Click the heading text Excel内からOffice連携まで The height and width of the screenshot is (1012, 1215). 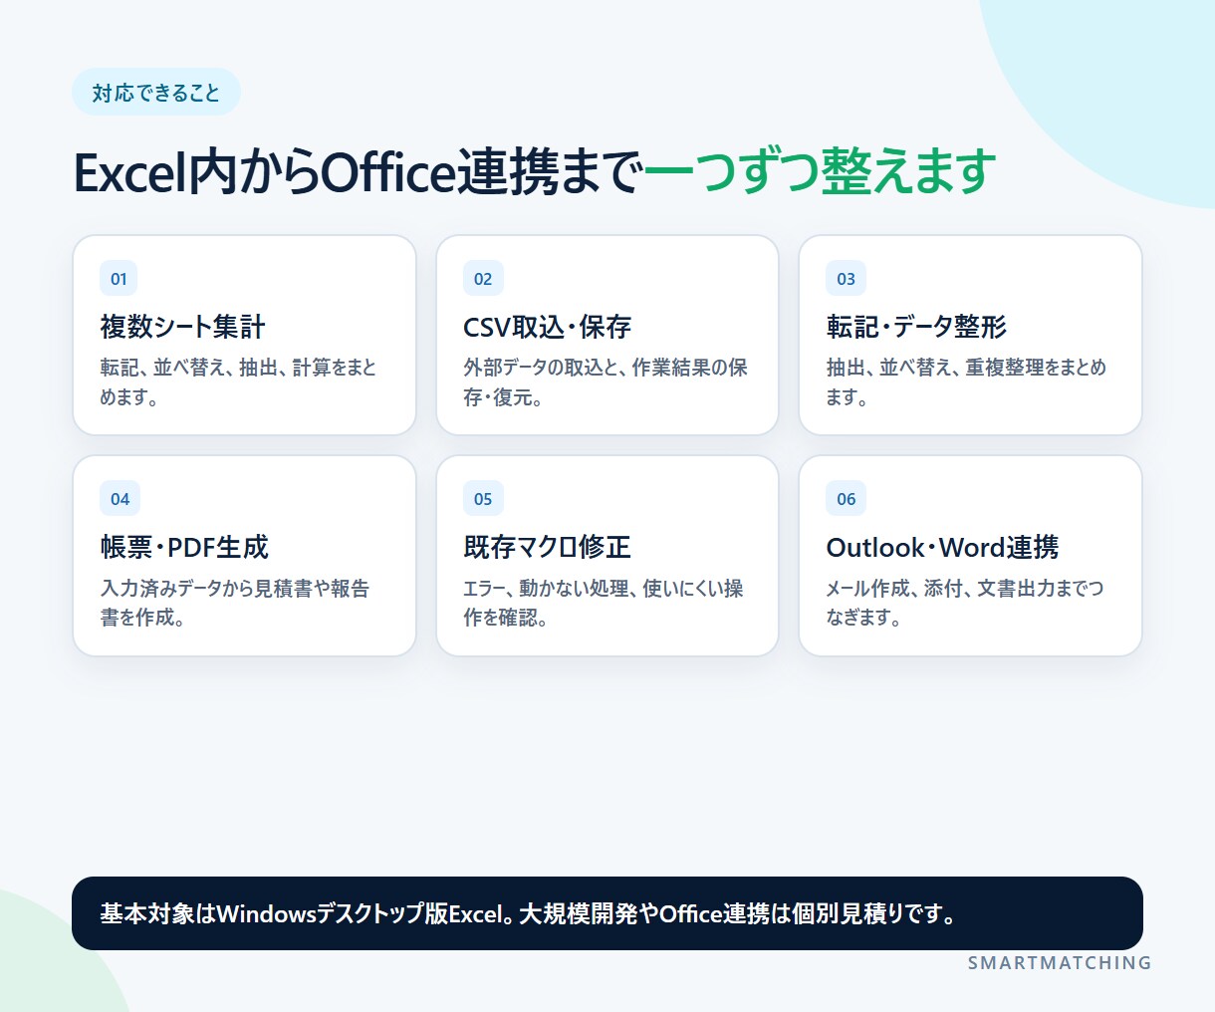tap(358, 171)
